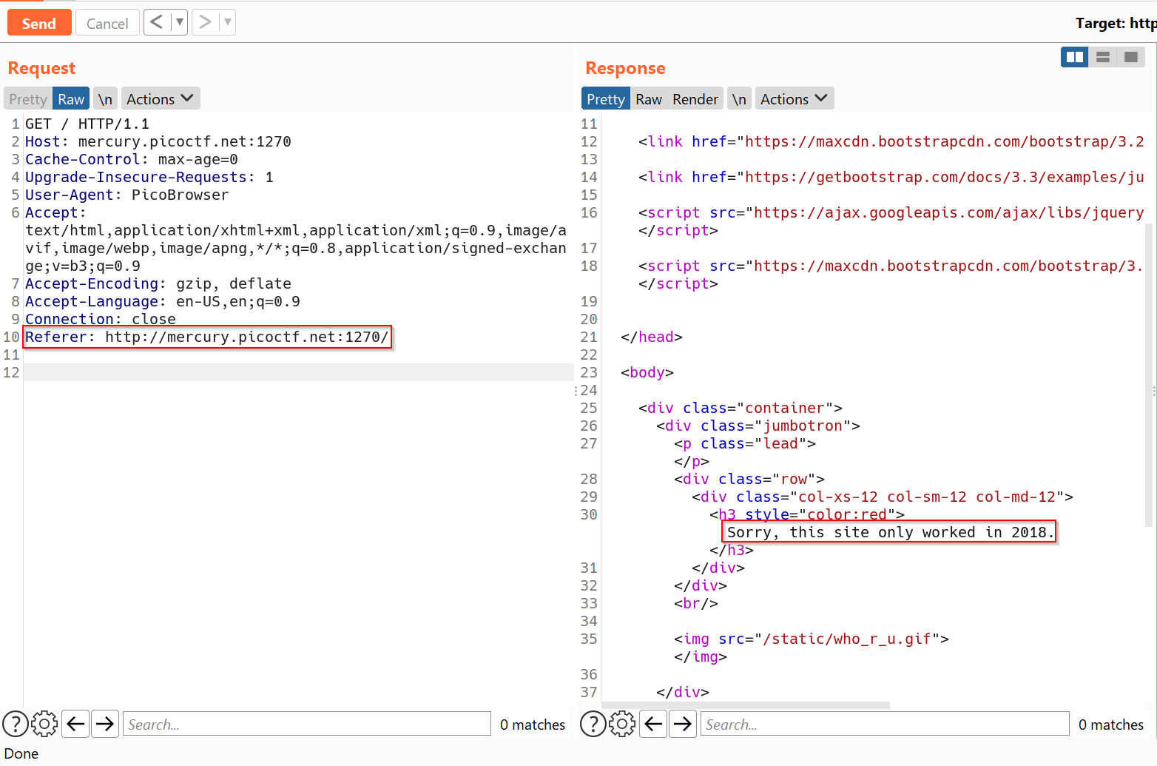Go to previous request search match
The width and height of the screenshot is (1157, 766).
pyautogui.click(x=76, y=724)
